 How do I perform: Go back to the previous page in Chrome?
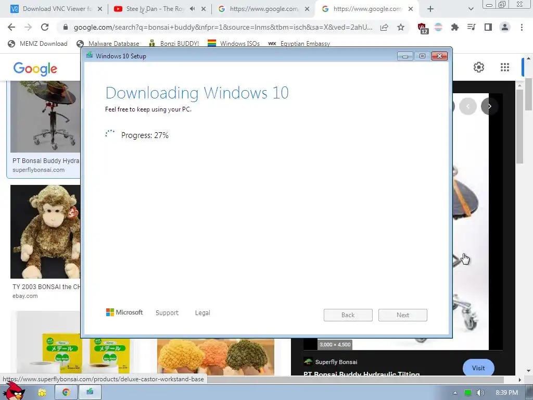pyautogui.click(x=11, y=27)
